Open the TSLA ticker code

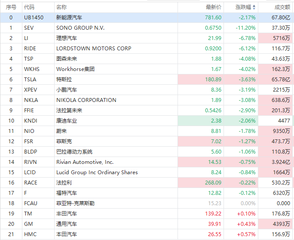[31, 80]
